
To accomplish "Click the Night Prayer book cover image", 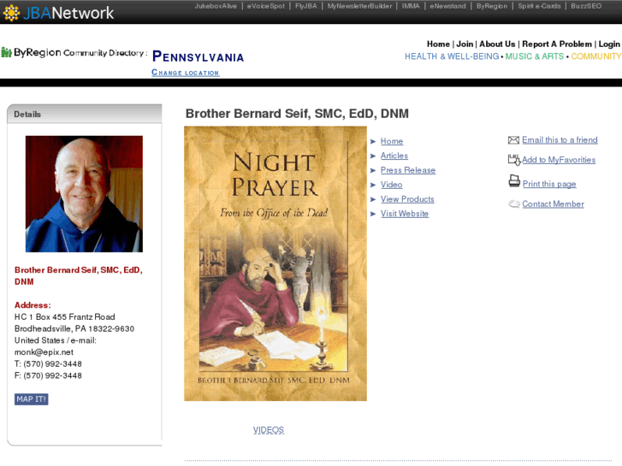I will pyautogui.click(x=275, y=263).
